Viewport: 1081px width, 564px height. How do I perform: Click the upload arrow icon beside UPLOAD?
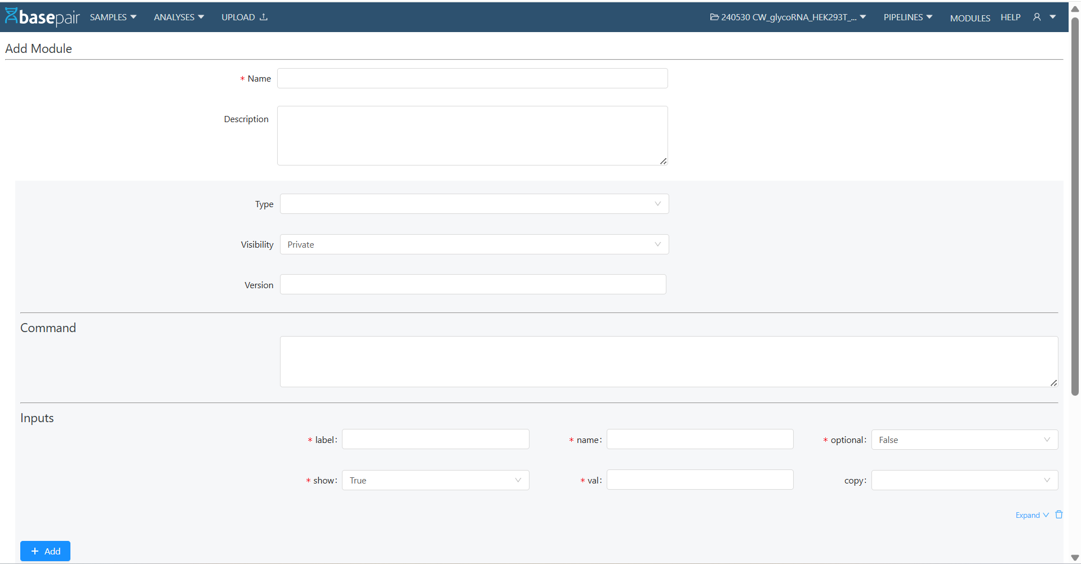(263, 17)
